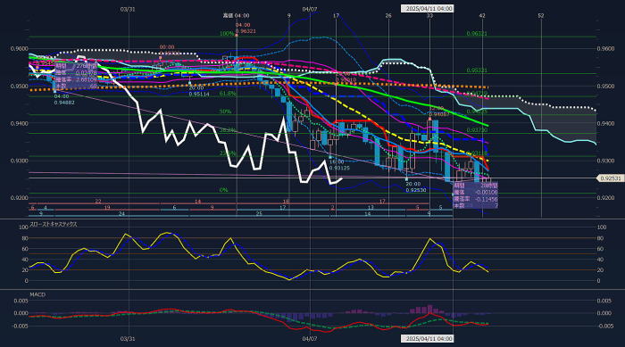Click the bar-count label 13

[371, 208]
